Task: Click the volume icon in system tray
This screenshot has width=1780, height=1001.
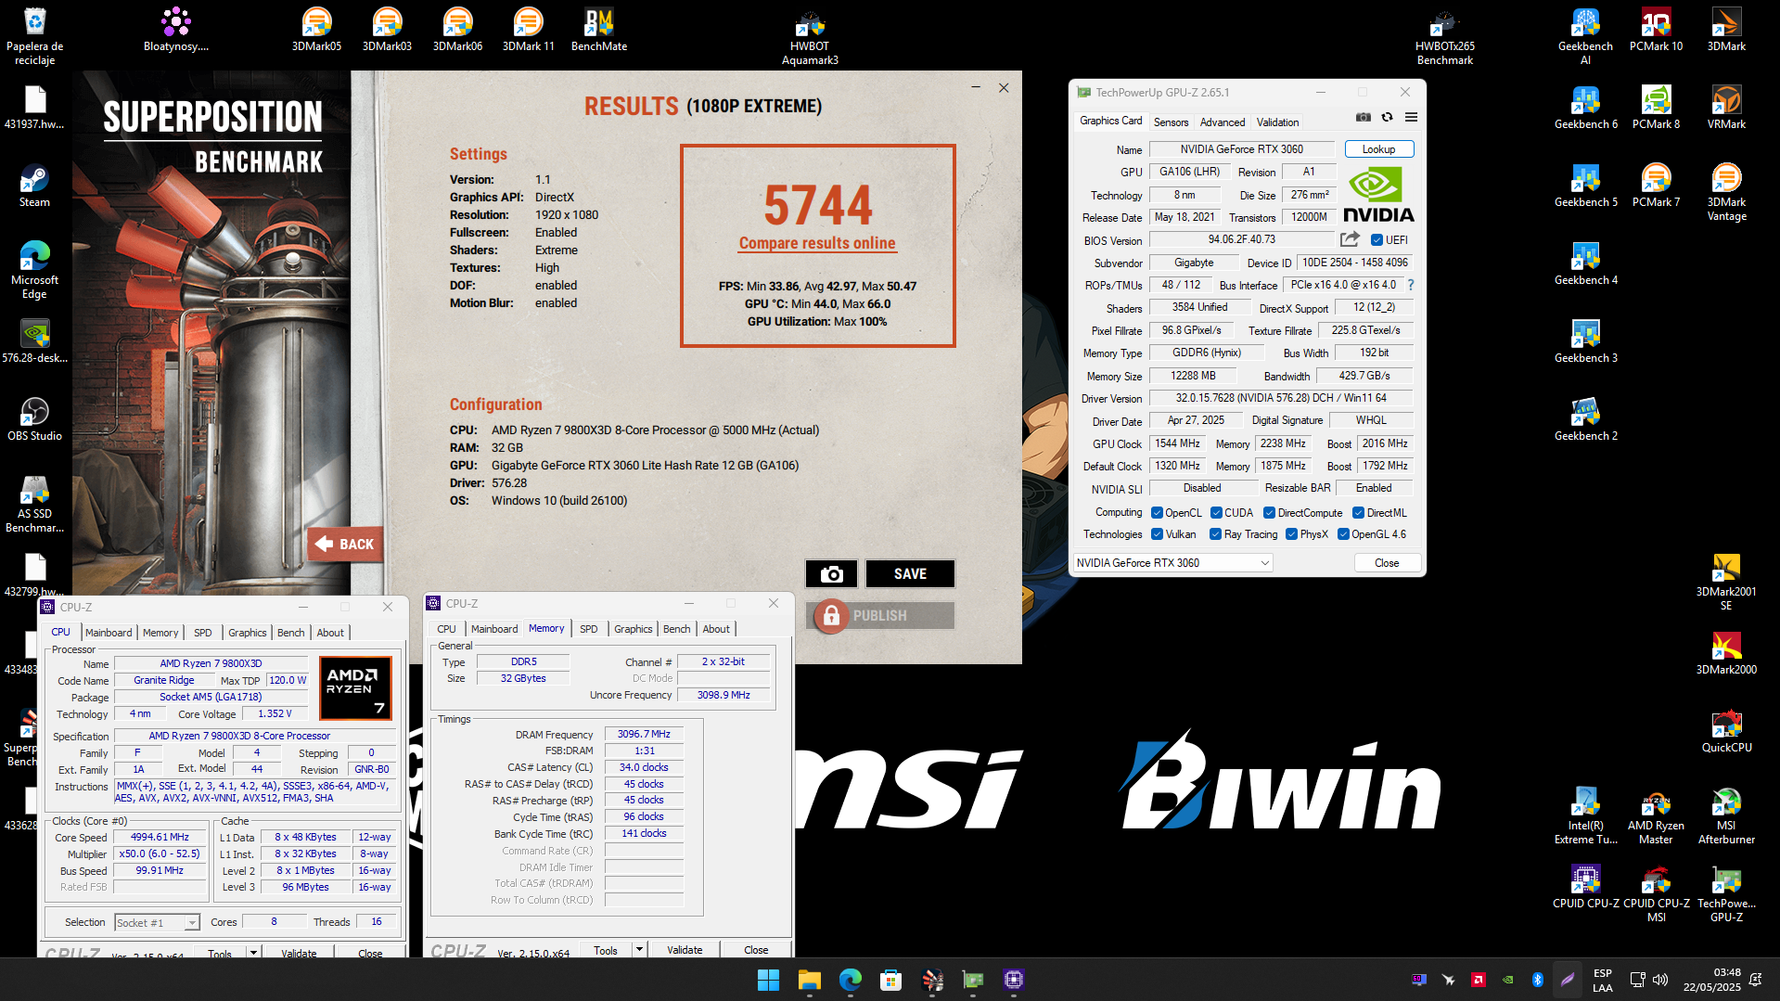Action: pos(1660,980)
